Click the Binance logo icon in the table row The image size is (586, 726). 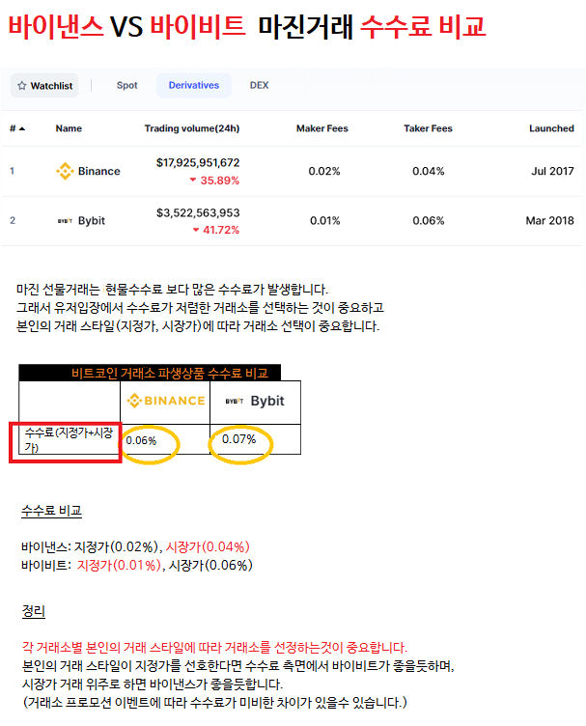click(65, 171)
